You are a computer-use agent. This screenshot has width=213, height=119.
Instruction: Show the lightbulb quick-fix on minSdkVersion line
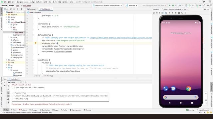(x=36, y=43)
